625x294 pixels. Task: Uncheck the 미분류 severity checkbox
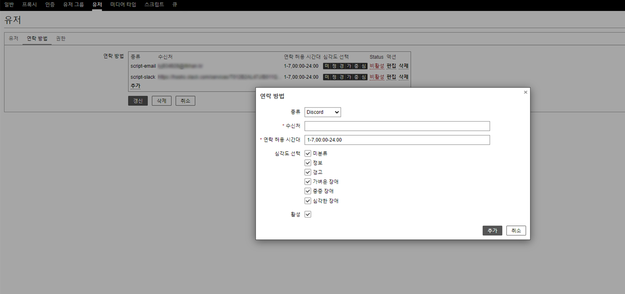pos(308,153)
